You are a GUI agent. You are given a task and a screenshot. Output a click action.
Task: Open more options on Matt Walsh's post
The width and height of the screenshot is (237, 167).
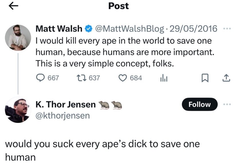click(x=226, y=29)
